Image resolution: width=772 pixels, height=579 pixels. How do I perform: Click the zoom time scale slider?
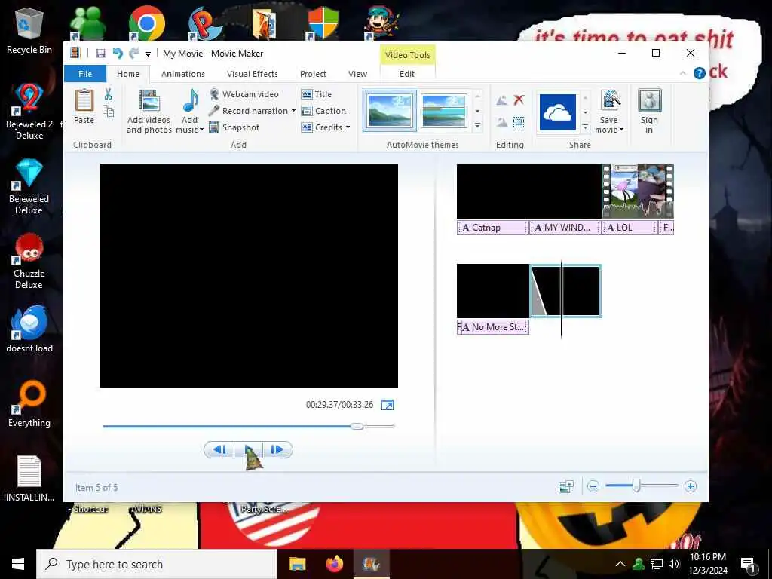click(636, 486)
